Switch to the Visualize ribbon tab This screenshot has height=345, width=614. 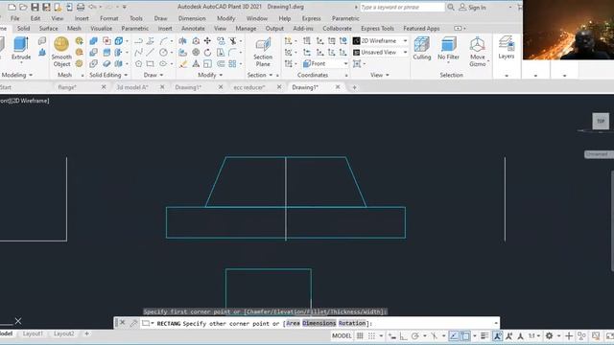101,28
